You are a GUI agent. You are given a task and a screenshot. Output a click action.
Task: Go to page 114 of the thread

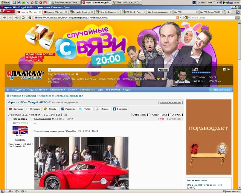(x=52, y=115)
